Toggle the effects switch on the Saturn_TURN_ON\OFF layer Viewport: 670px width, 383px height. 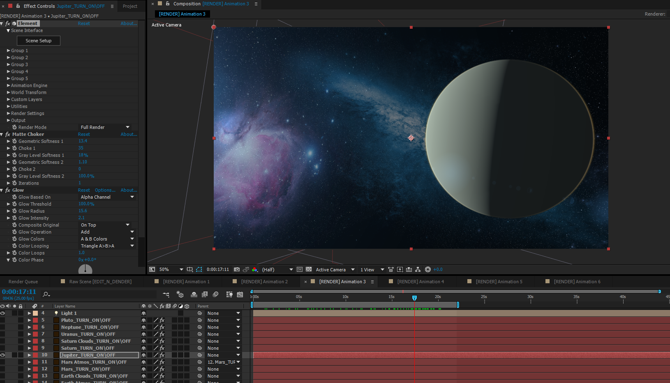[x=162, y=348]
